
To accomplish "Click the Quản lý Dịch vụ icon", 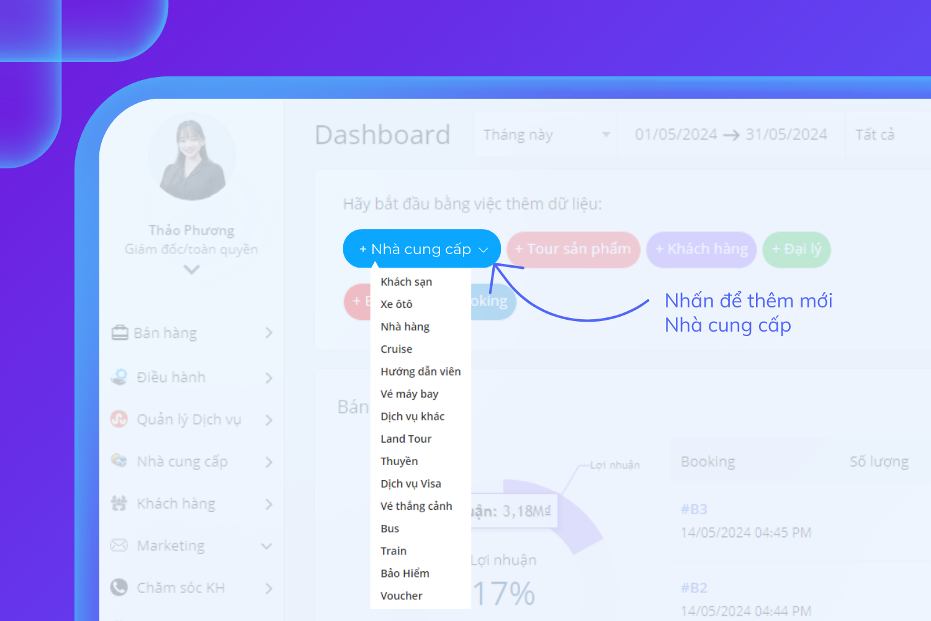I will click(119, 419).
